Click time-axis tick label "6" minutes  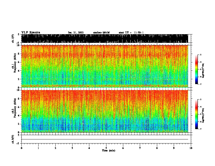point(123,148)
